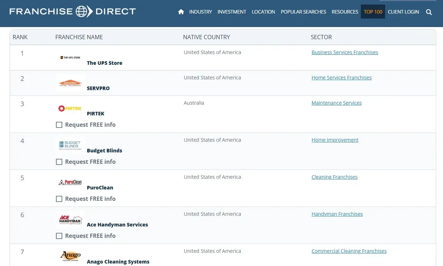Expand the INDUSTRY navigation menu
Screen dimensions: 443x266
(x=201, y=12)
